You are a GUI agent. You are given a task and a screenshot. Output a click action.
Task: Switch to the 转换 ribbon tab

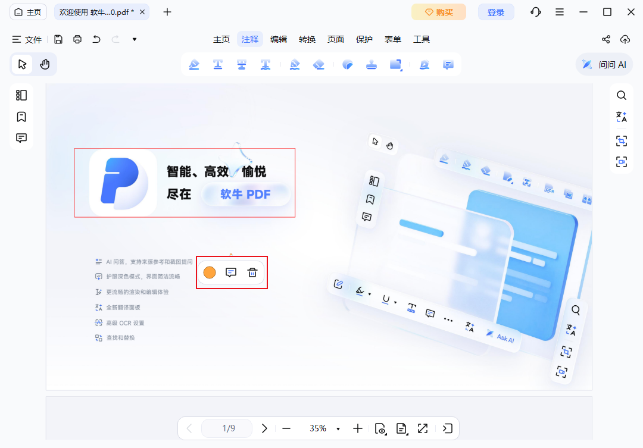click(307, 39)
